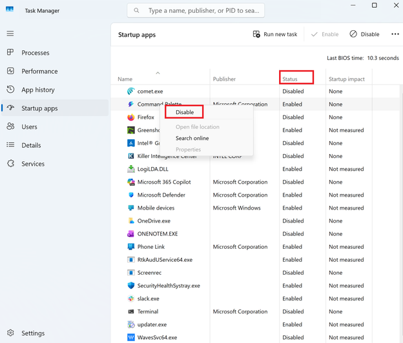Image resolution: width=403 pixels, height=343 pixels.
Task: Open Settings via the gear icon
Action: 10,333
